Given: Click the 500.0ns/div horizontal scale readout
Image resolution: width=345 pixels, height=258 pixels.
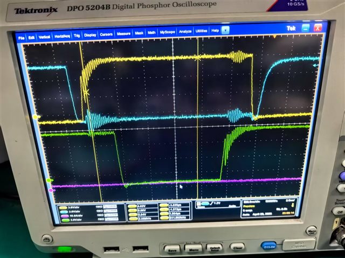Looking at the screenshot, I should pyautogui.click(x=252, y=202).
